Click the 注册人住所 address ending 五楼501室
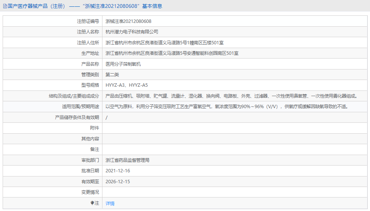The height and width of the screenshot is (211, 370). (164, 43)
